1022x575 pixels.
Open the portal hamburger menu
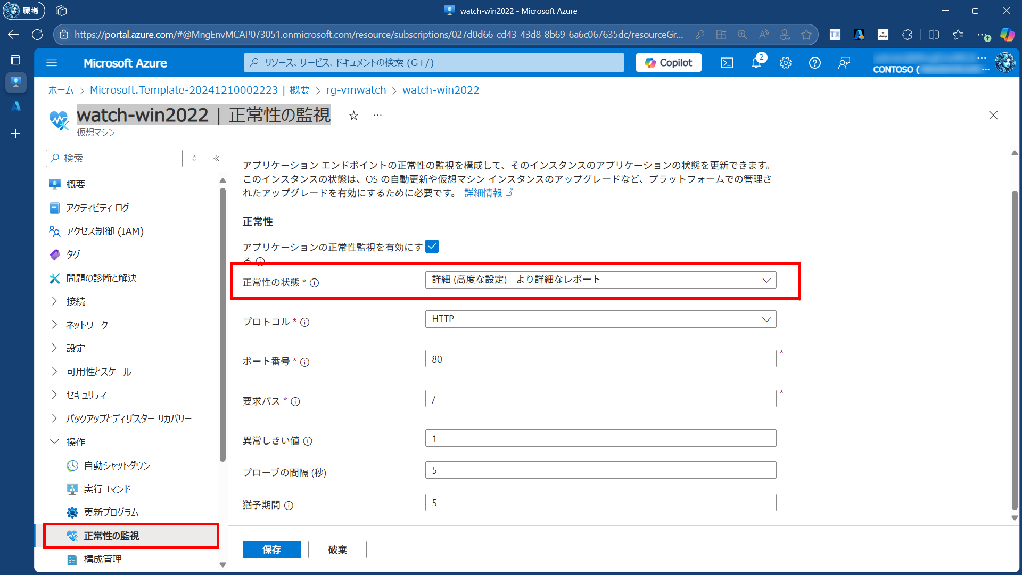click(52, 63)
